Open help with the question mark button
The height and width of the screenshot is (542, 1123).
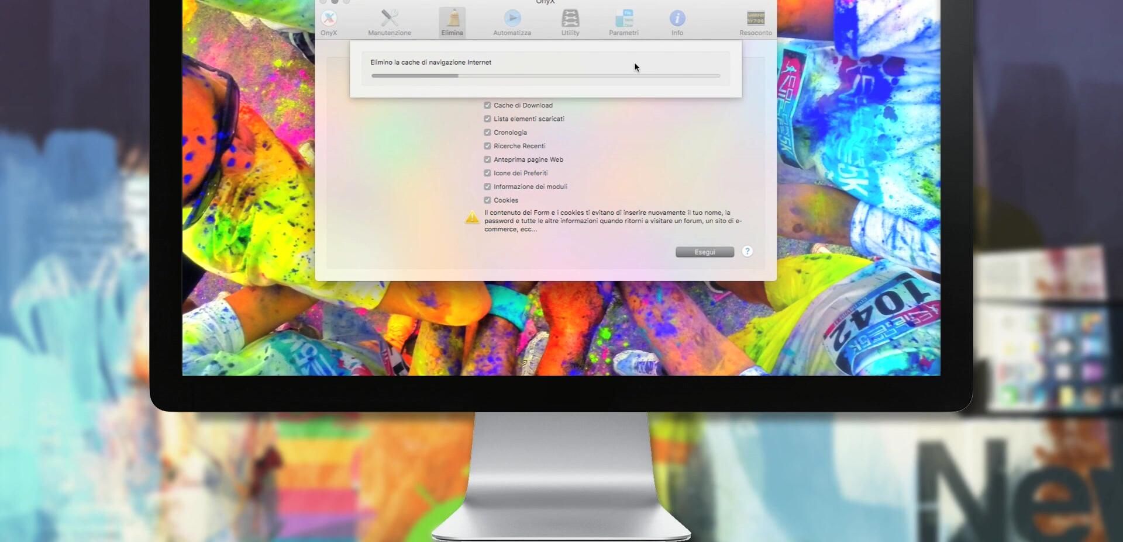click(x=747, y=251)
